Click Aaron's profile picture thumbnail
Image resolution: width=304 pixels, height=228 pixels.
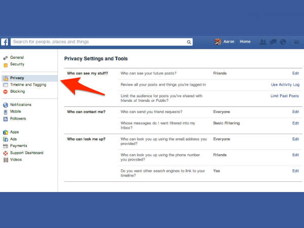(218, 42)
